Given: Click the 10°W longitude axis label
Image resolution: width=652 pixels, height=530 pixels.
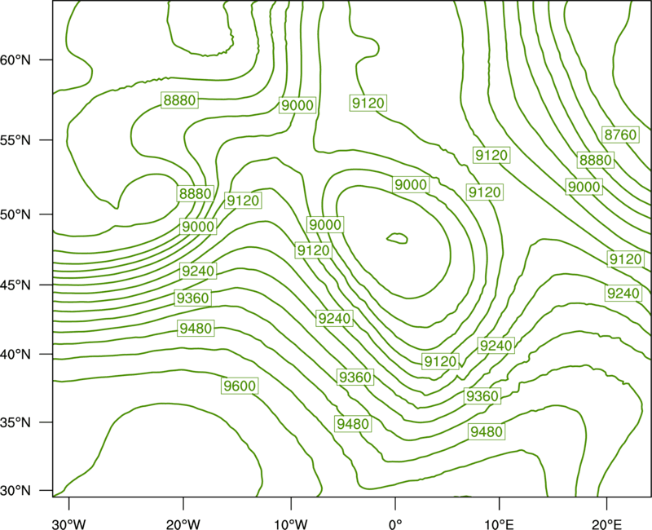Looking at the screenshot, I should click(291, 524).
